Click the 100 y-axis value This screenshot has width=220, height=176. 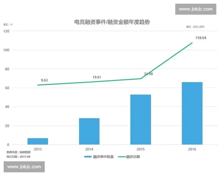pyautogui.click(x=6, y=50)
